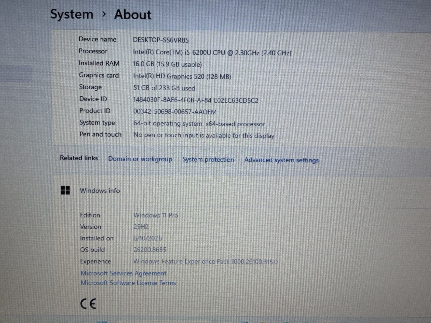The height and width of the screenshot is (323, 431).
Task: Click the breadcrumb chevron between System and About
Action: pyautogui.click(x=104, y=15)
